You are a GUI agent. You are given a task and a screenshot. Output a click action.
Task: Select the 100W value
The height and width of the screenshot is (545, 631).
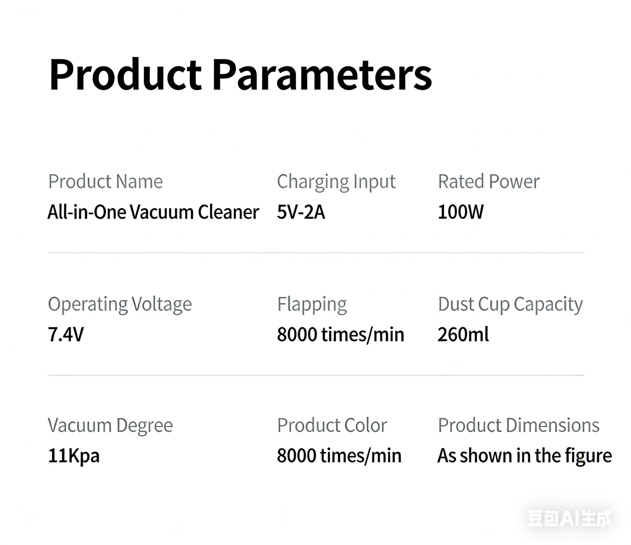click(461, 212)
